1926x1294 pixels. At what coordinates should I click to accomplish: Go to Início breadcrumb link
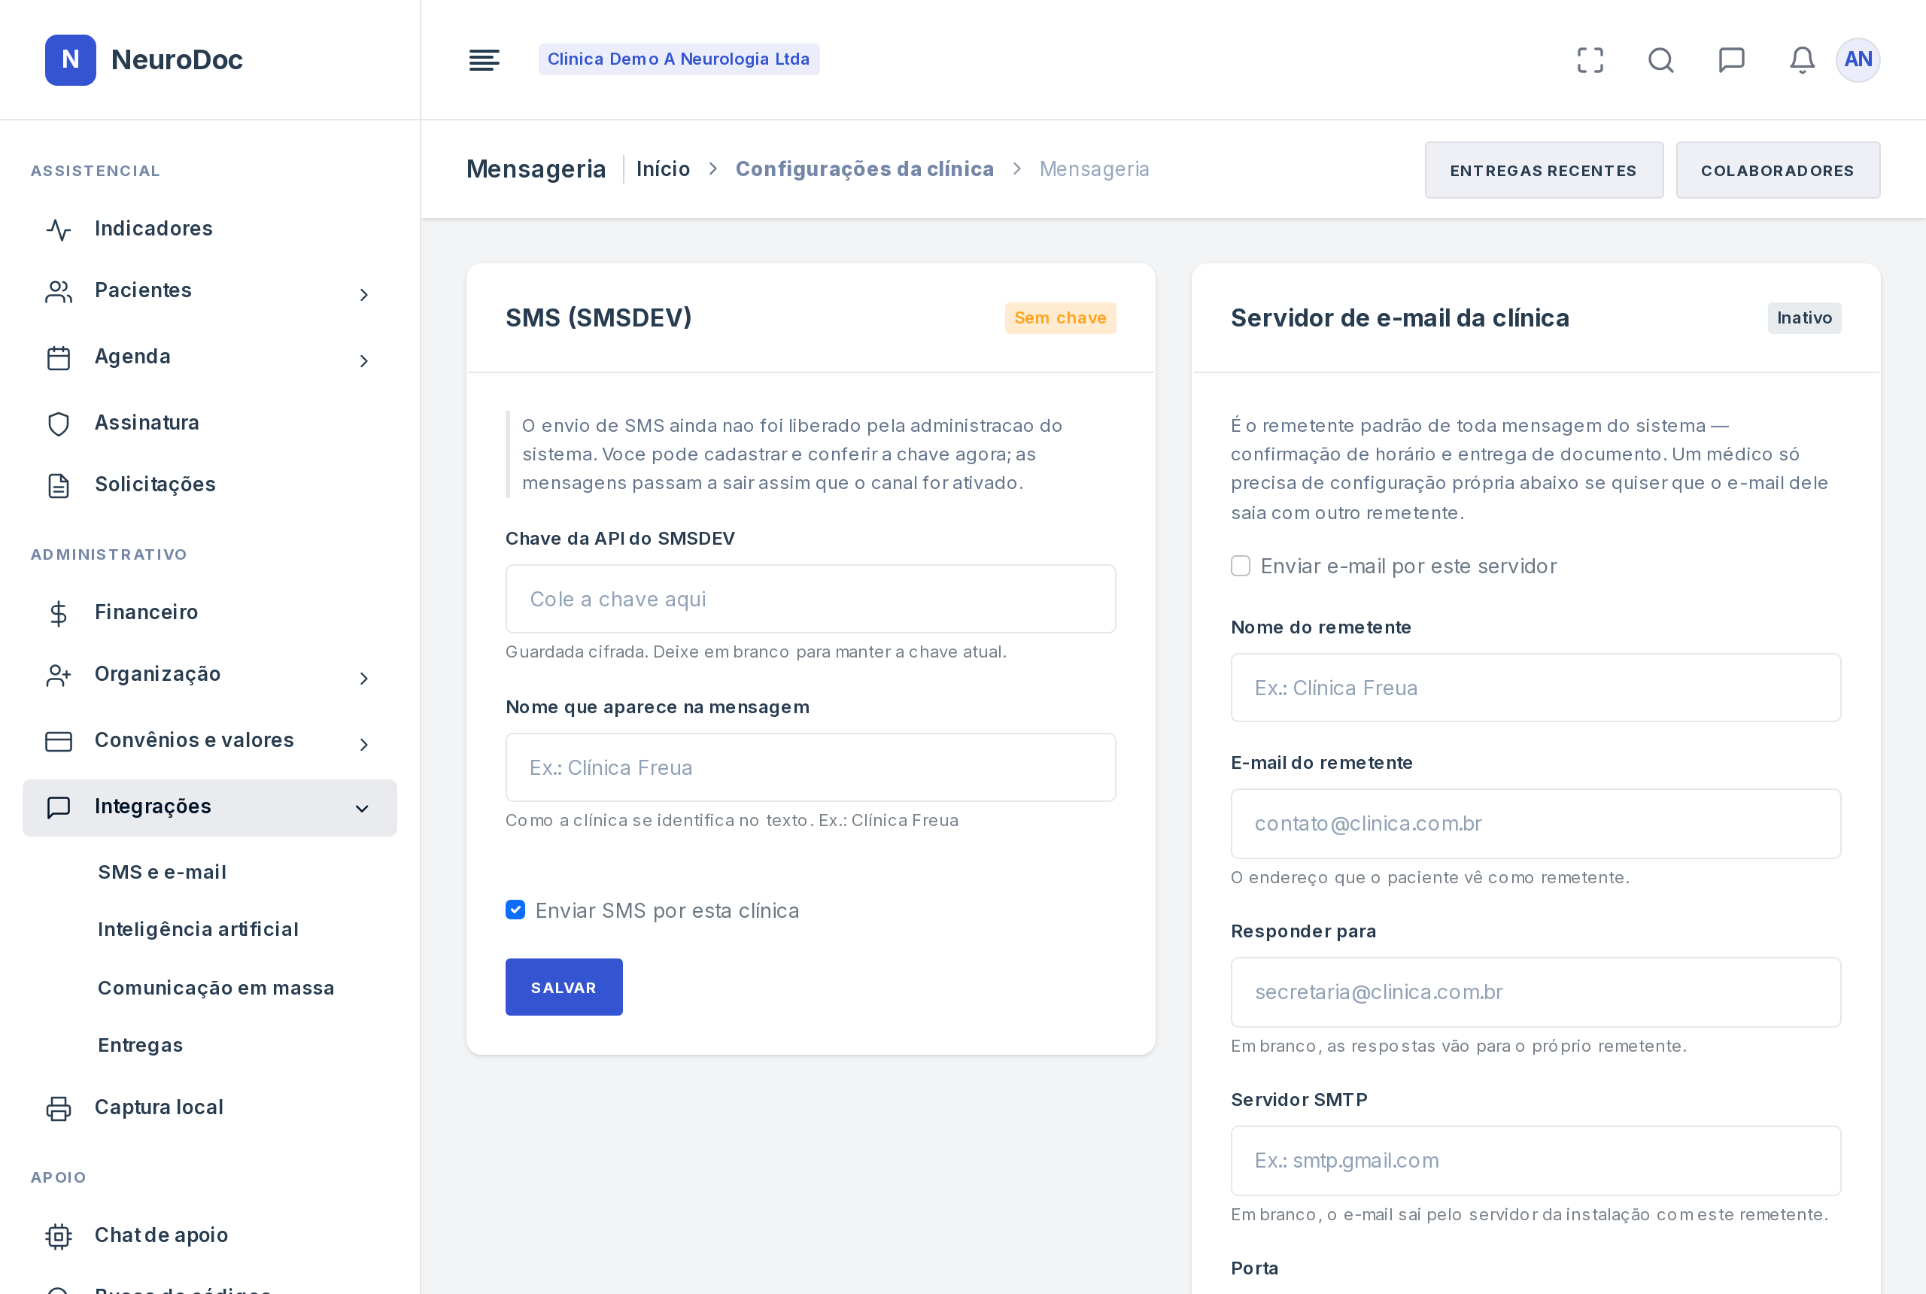(x=663, y=169)
